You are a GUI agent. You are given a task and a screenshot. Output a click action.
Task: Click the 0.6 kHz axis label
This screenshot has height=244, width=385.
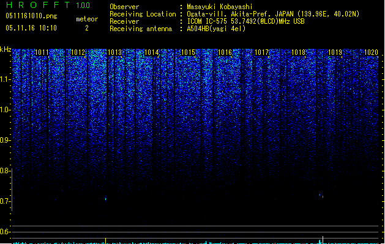point(5,232)
